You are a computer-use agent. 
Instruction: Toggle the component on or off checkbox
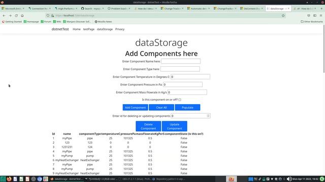coord(180,100)
